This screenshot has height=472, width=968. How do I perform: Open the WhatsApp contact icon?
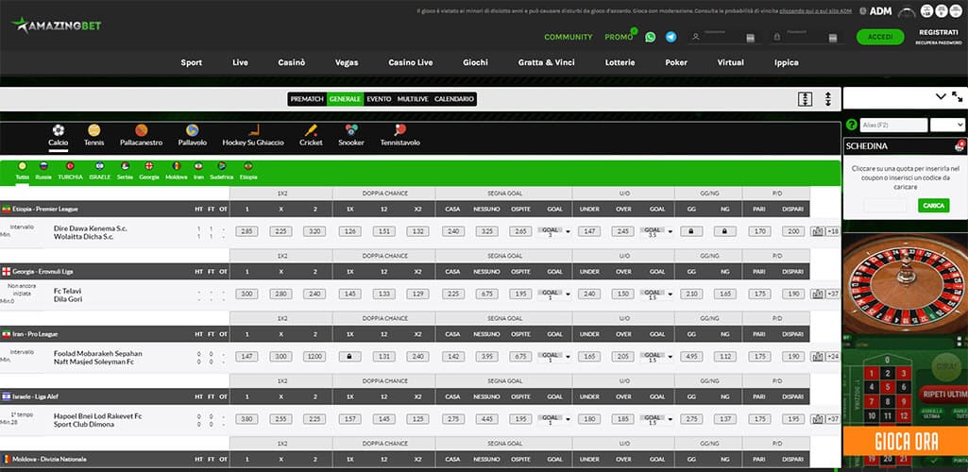point(650,37)
